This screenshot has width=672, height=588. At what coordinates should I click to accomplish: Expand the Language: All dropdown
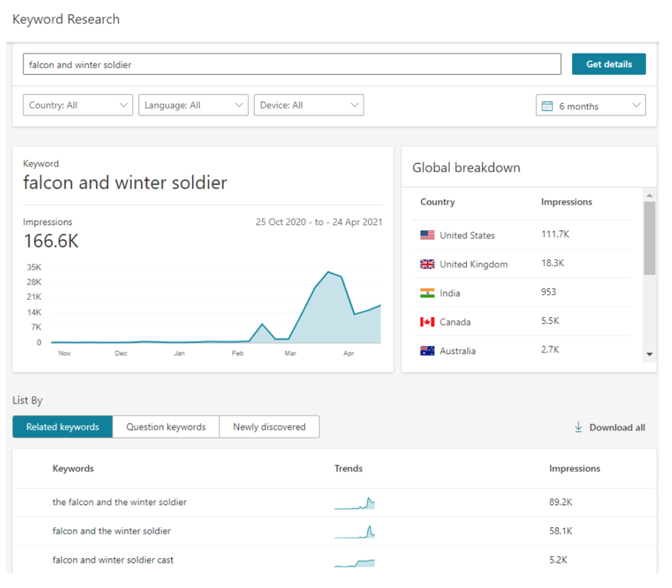pos(193,105)
